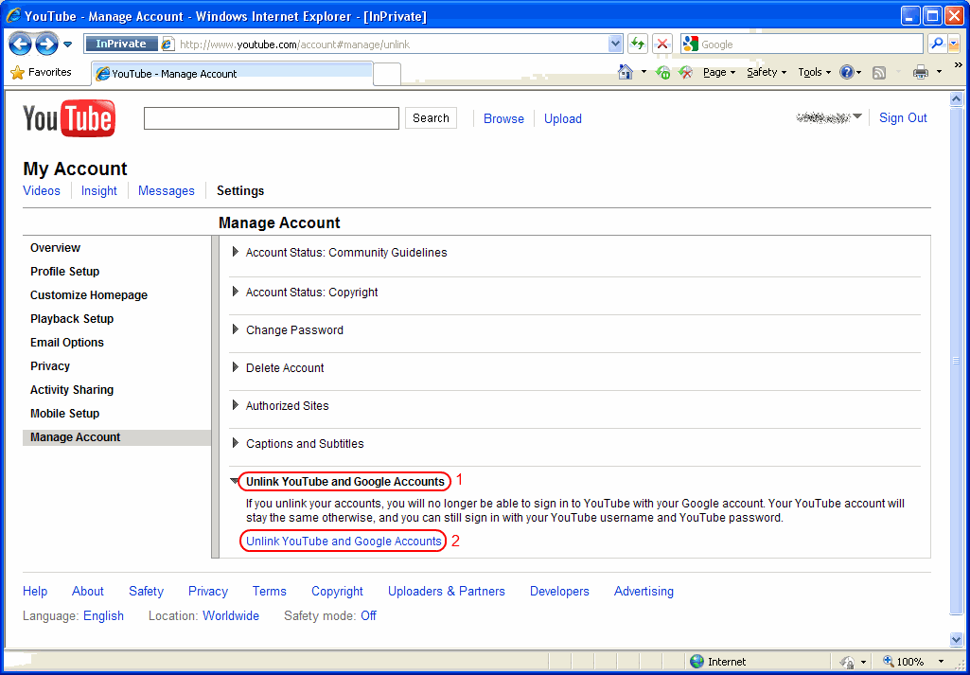The width and height of the screenshot is (970, 675).
Task: Open the Uploaders & Partners footer link
Action: (446, 591)
